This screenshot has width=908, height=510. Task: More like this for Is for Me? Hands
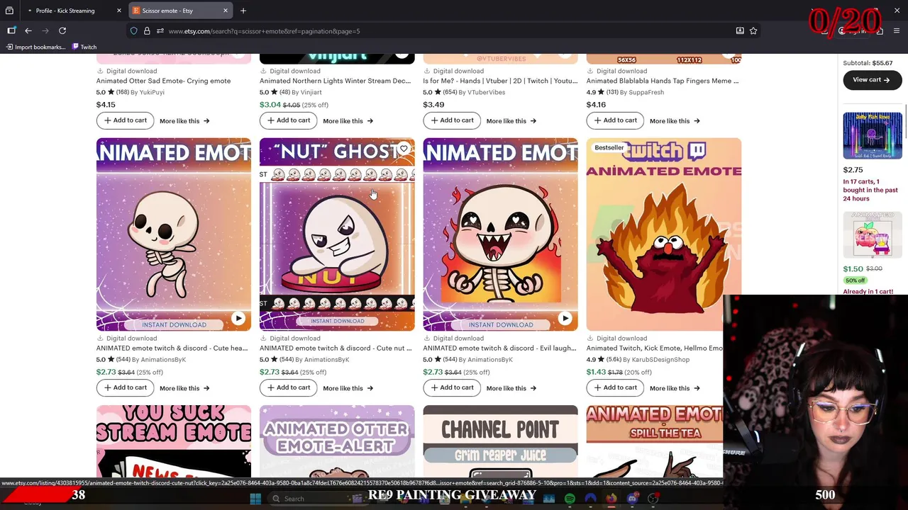pos(511,121)
